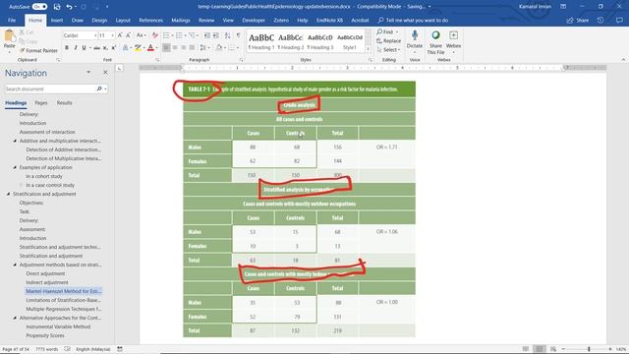
Task: Adjust zoom slider in status bar
Action: pos(589,349)
